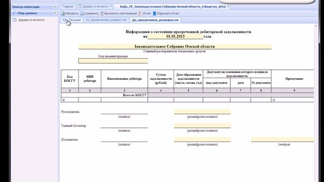Click the Главный бухгалтер расшифровка подписи field
The width and height of the screenshot is (324, 182).
click(202, 125)
